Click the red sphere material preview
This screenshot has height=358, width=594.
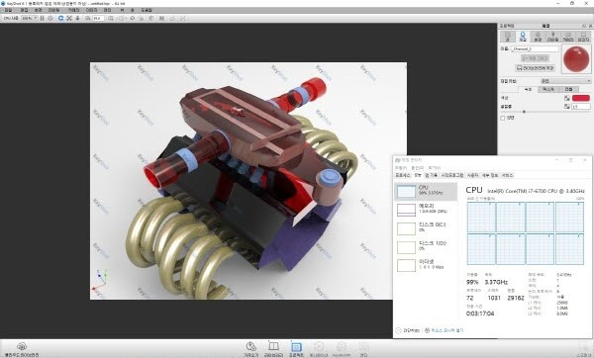[x=576, y=58]
